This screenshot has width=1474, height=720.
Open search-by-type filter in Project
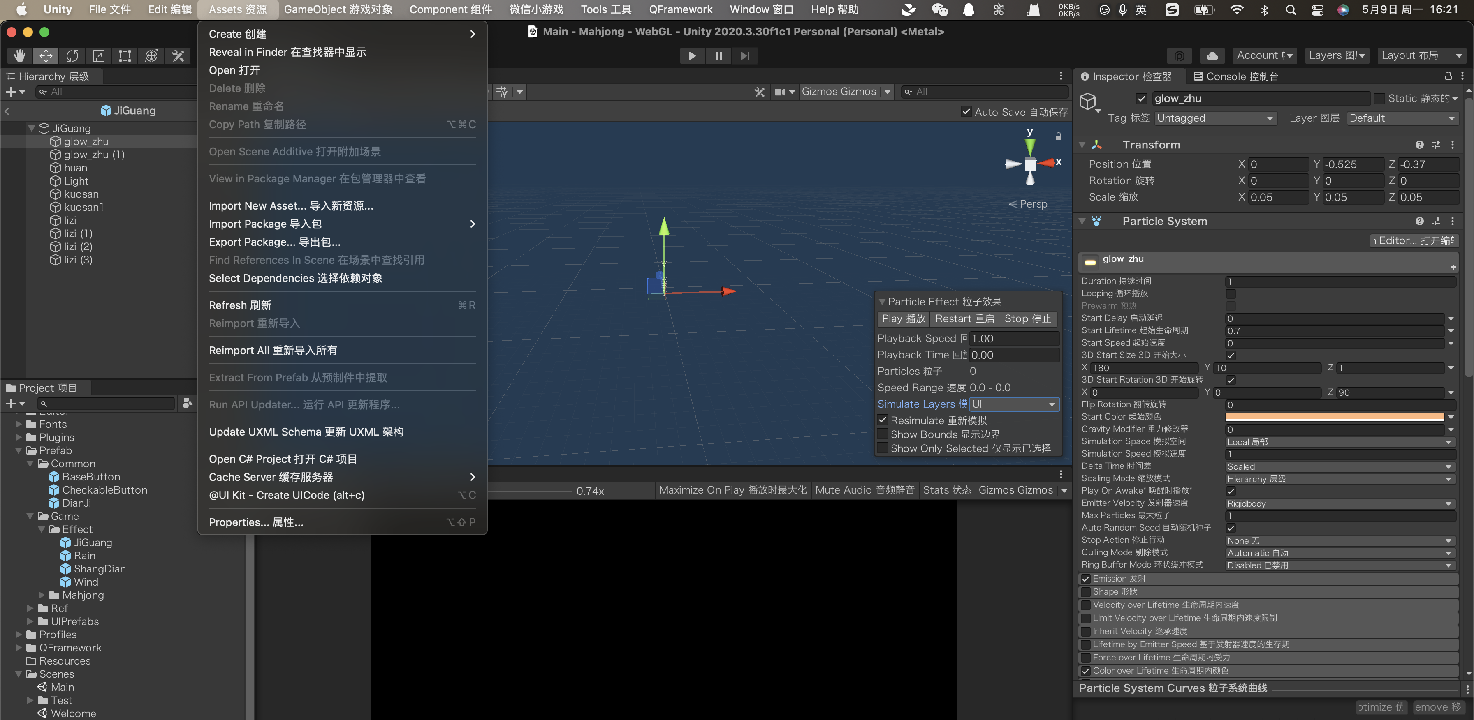pyautogui.click(x=187, y=403)
